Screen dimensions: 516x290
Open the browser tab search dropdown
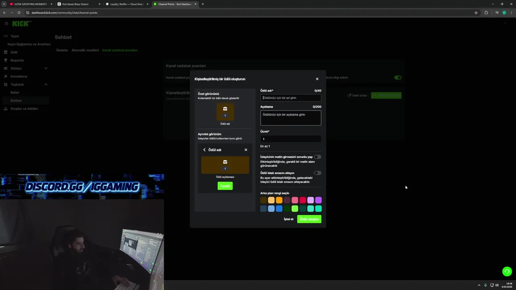(4, 4)
